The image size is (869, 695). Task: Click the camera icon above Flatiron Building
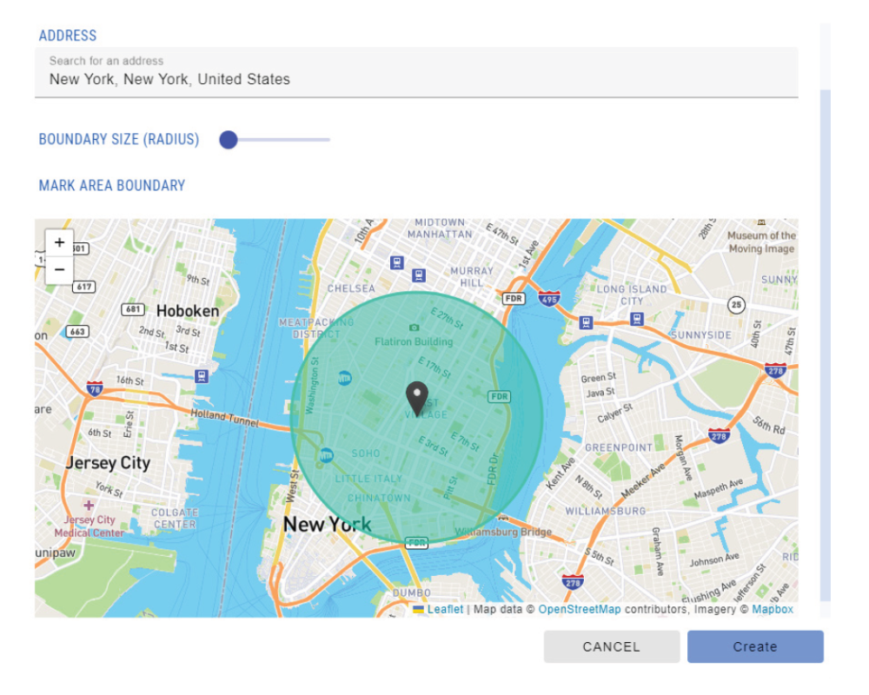coord(414,327)
